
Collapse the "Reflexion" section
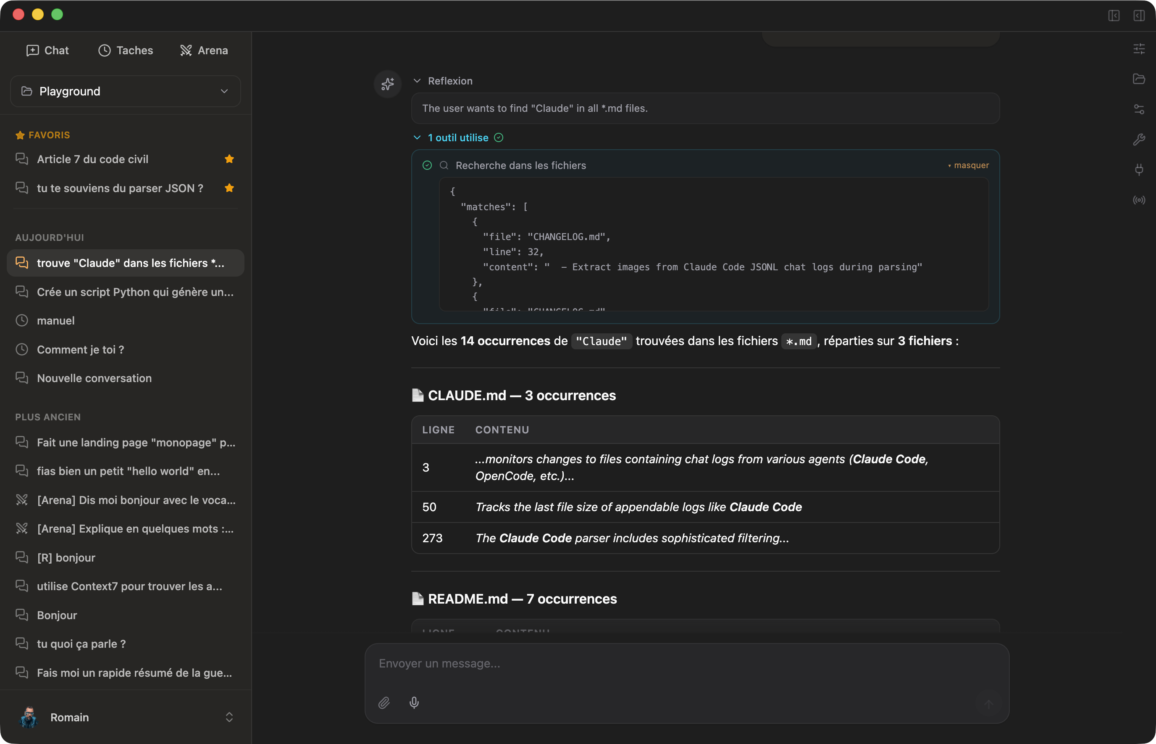[x=417, y=81]
